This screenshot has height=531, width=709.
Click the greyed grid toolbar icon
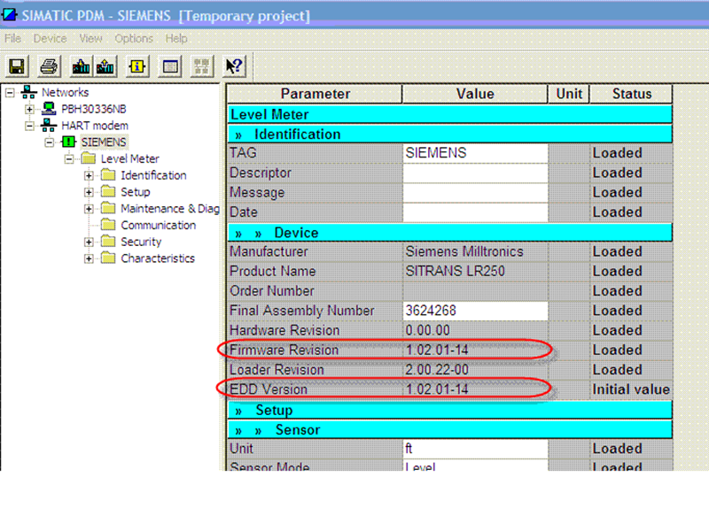point(202,67)
